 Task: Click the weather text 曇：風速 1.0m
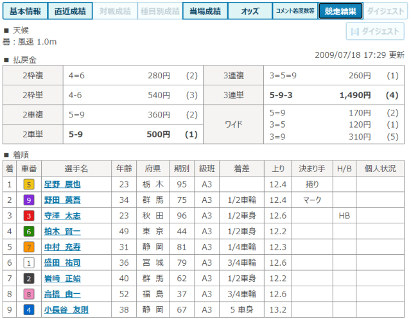30,42
